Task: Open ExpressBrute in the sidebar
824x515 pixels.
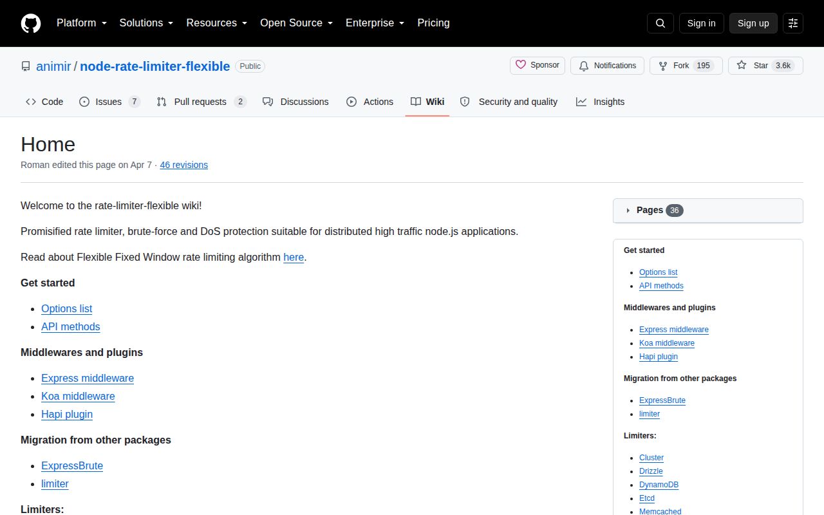Action: click(x=662, y=400)
